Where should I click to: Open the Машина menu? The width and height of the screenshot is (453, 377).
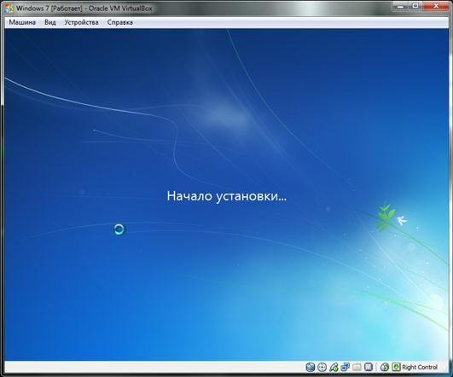22,22
